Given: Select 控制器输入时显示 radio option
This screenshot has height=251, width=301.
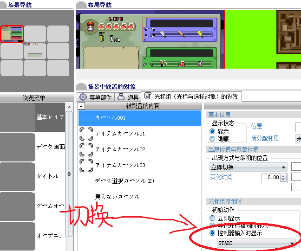Looking at the screenshot, I should point(212,233).
